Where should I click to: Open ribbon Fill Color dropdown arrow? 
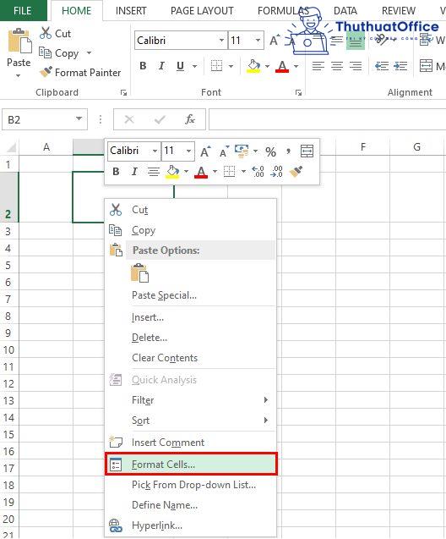coord(267,66)
